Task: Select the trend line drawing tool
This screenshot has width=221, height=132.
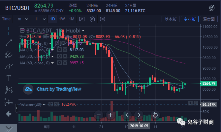Action: (x=9, y=43)
